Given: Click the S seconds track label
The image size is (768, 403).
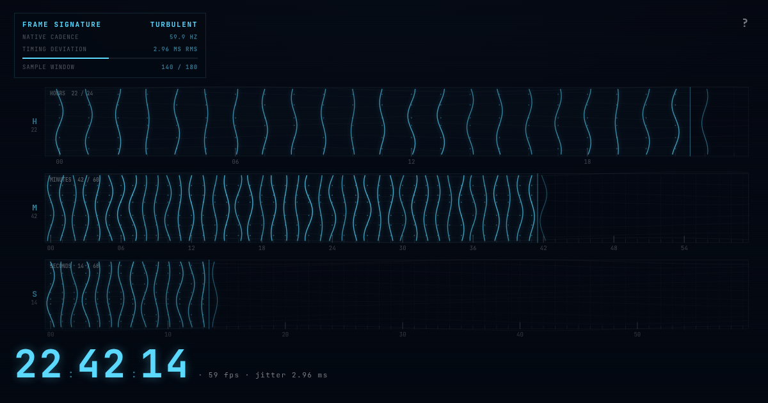Looking at the screenshot, I should 35,294.
